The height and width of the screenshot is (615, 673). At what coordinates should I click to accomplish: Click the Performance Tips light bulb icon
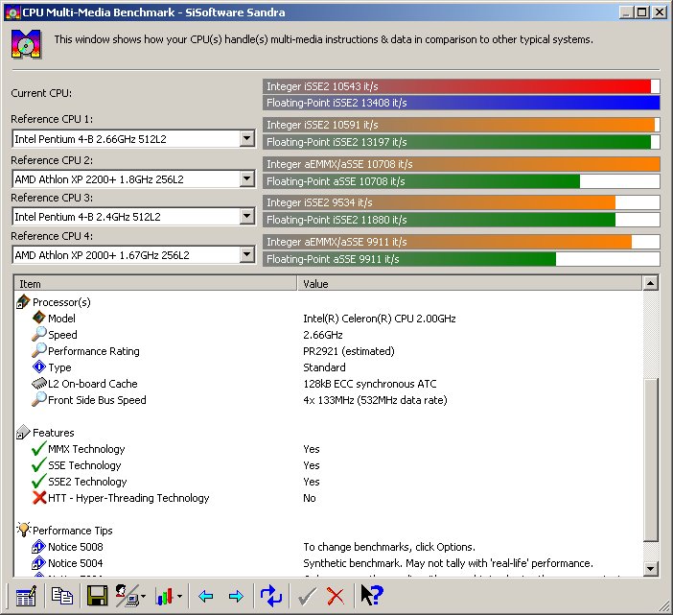tap(24, 530)
